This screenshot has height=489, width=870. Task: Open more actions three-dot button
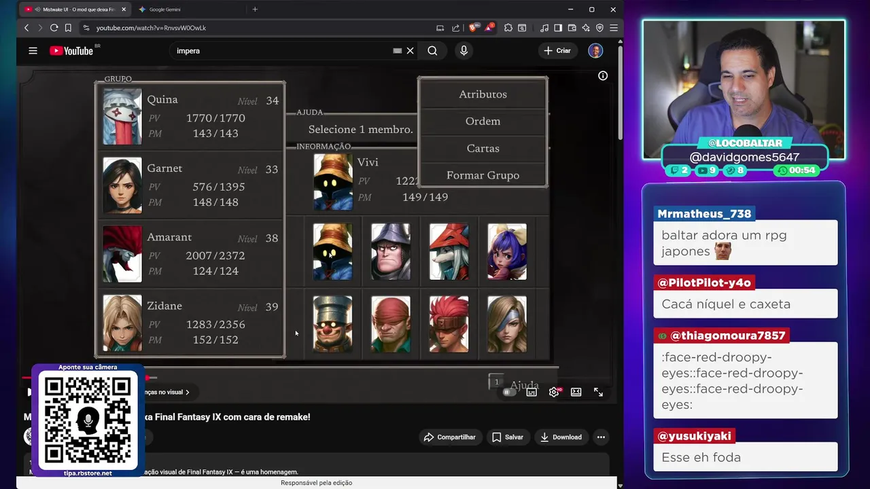[601, 437]
